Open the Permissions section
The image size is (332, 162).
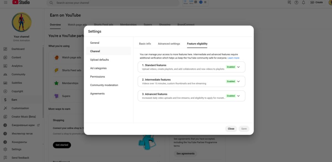(108, 77)
